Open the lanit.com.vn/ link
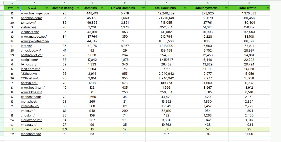The image size is (281, 142). (30, 69)
